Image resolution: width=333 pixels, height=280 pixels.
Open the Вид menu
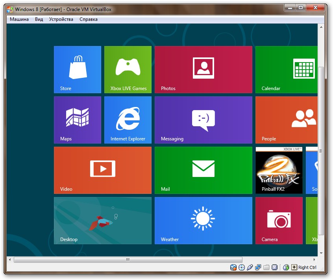tap(39, 19)
